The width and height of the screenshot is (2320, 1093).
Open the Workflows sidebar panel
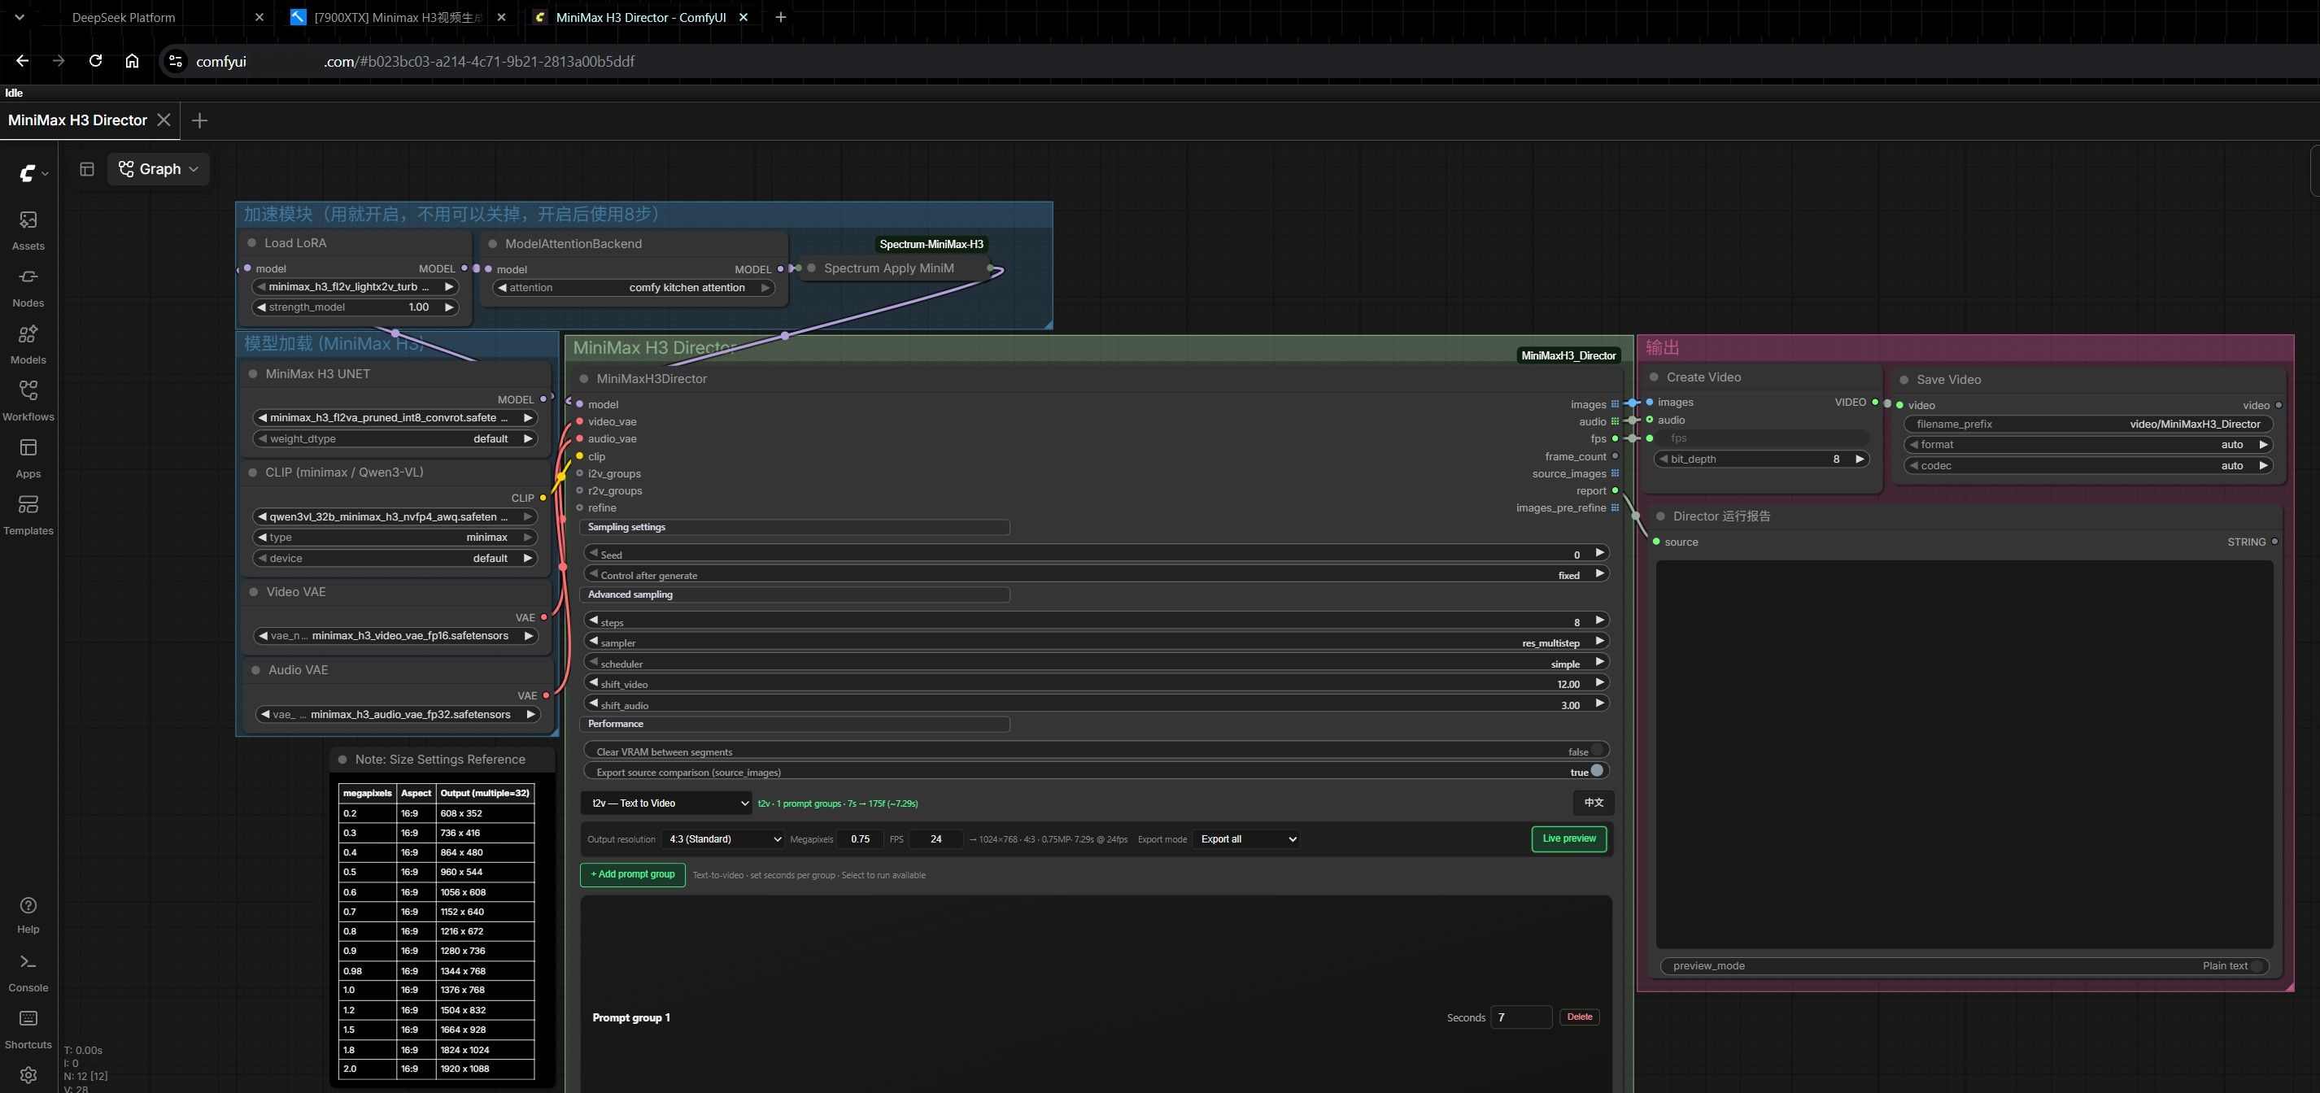coord(28,401)
